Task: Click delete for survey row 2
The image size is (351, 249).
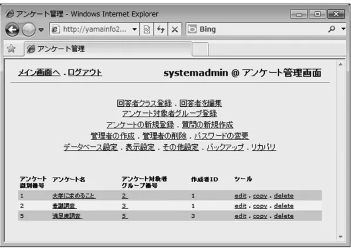Action: click(x=283, y=206)
